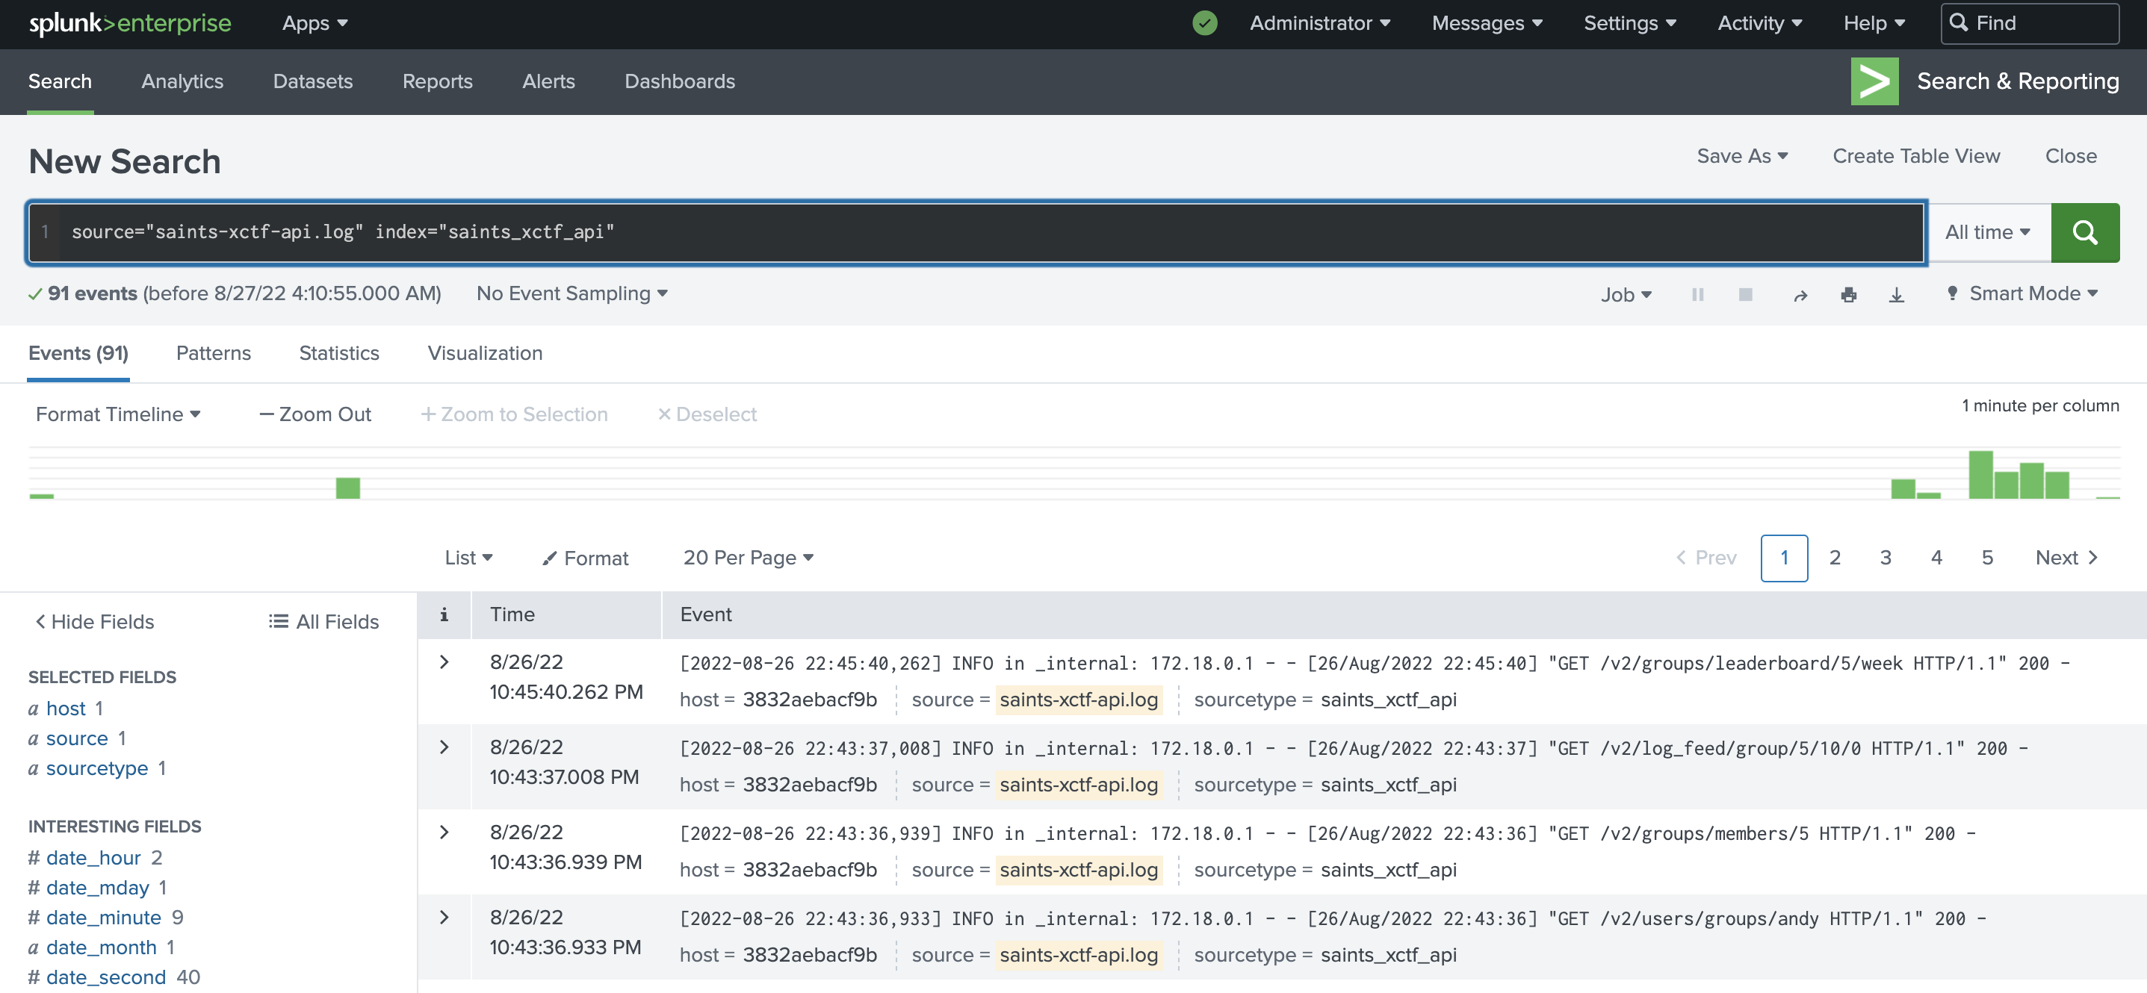This screenshot has height=993, width=2147.
Task: Go to the Analytics tab
Action: pyautogui.click(x=182, y=81)
